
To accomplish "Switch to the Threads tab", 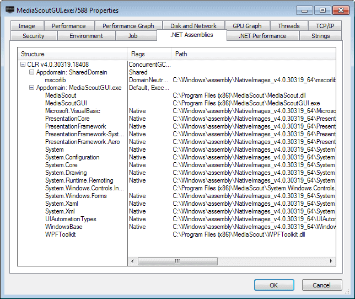I will tap(288, 26).
